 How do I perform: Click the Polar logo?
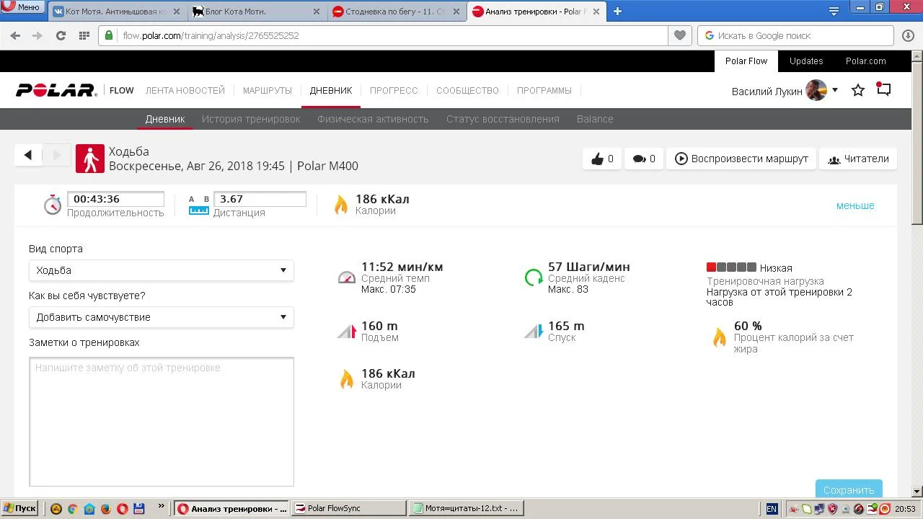56,90
